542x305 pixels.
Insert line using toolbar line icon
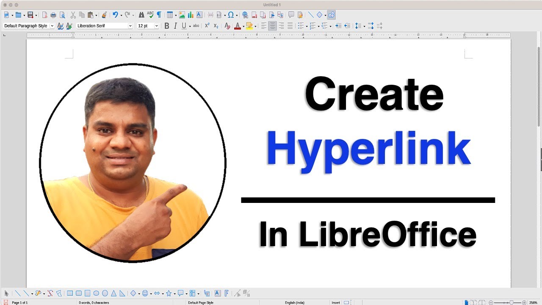point(311,15)
